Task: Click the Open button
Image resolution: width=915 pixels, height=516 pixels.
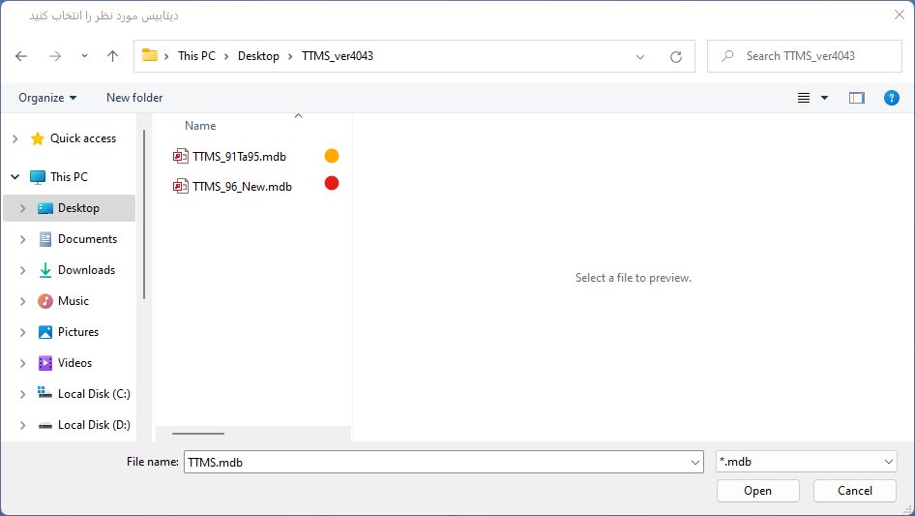Action: (757, 491)
